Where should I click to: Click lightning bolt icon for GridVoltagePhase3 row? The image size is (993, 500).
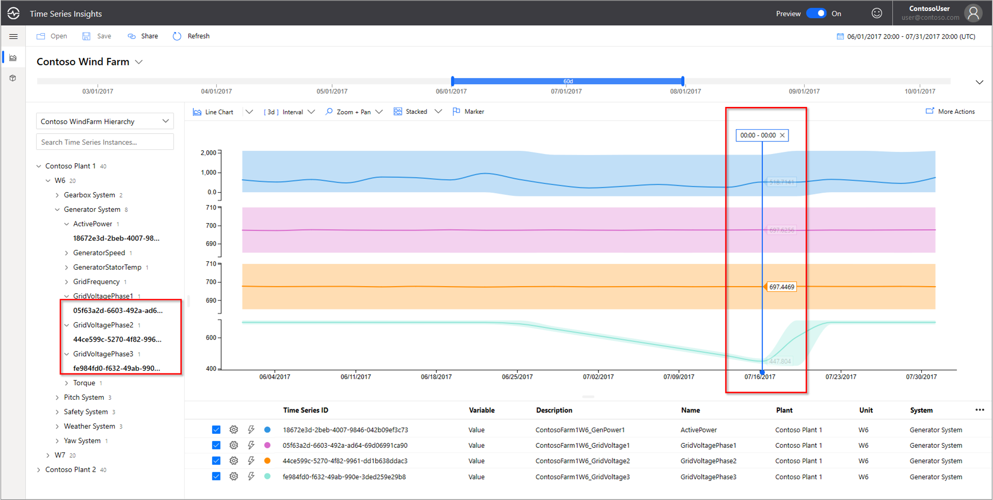pos(251,477)
